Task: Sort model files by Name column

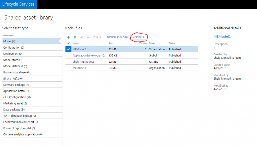Action: click(76, 43)
